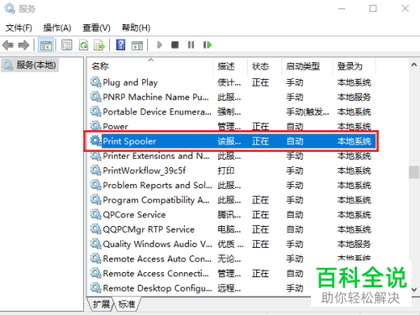Click the scroll up arrow of service list

pyautogui.click(x=414, y=65)
